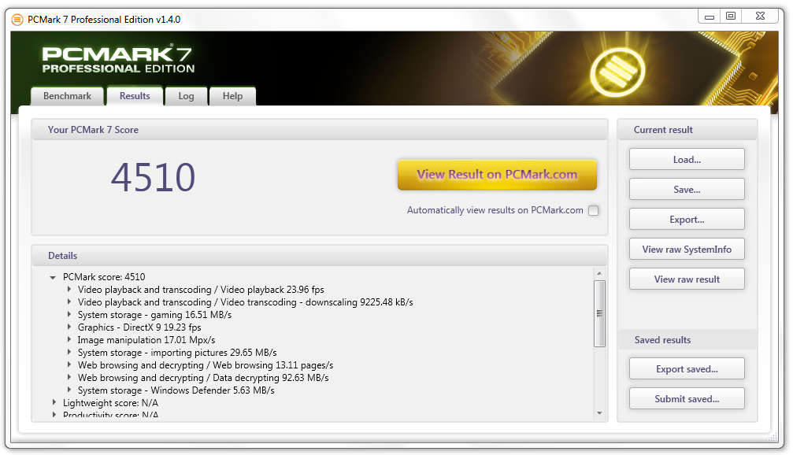Image resolution: width=793 pixels, height=455 pixels.
Task: View Result on PCMark.com
Action: [497, 174]
